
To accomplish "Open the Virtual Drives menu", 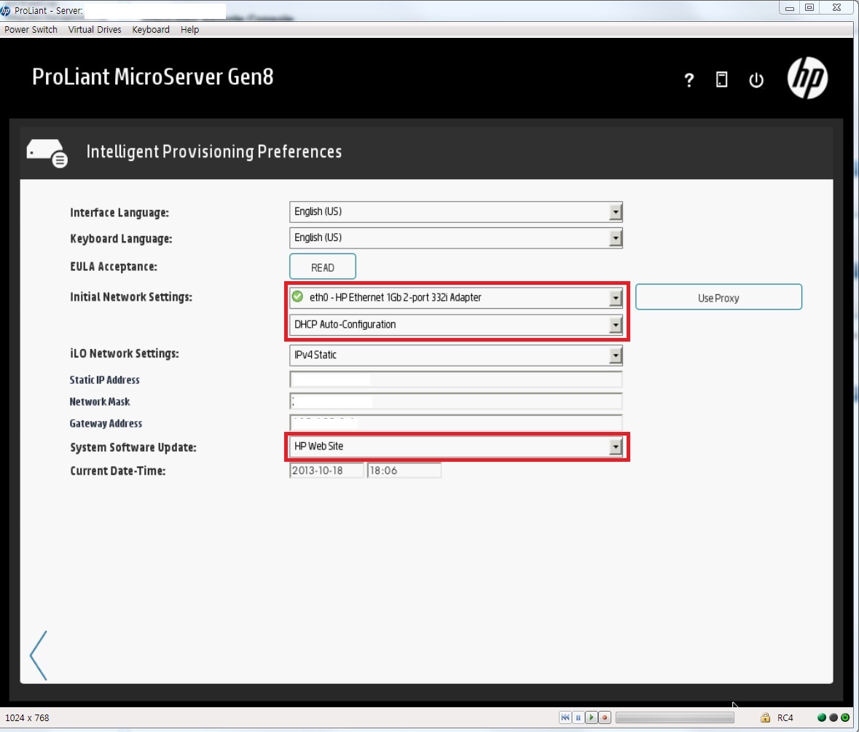I will coord(95,30).
